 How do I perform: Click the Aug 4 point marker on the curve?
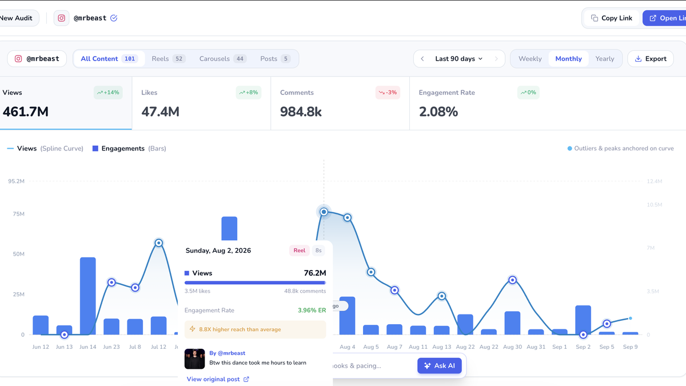click(348, 218)
